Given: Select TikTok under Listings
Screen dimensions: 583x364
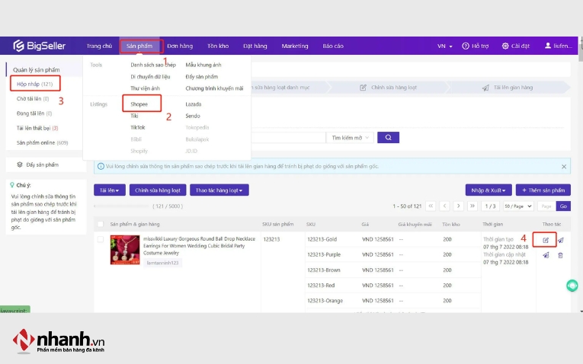Looking at the screenshot, I should point(138,127).
